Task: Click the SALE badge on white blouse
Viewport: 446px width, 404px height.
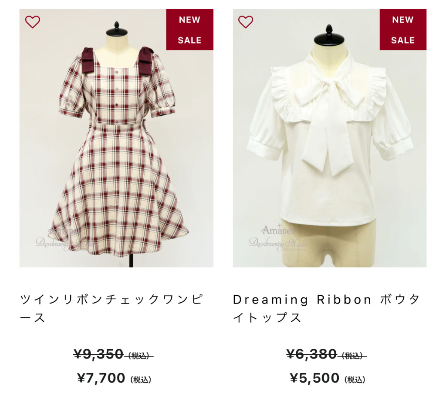Action: pyautogui.click(x=403, y=40)
